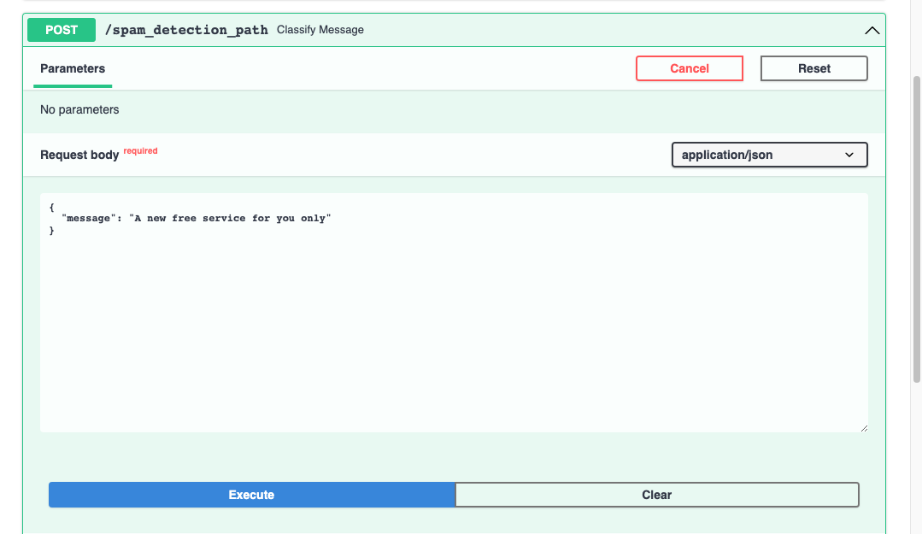
Task: Click the /spam_detection_path endpoint path
Action: coord(185,30)
